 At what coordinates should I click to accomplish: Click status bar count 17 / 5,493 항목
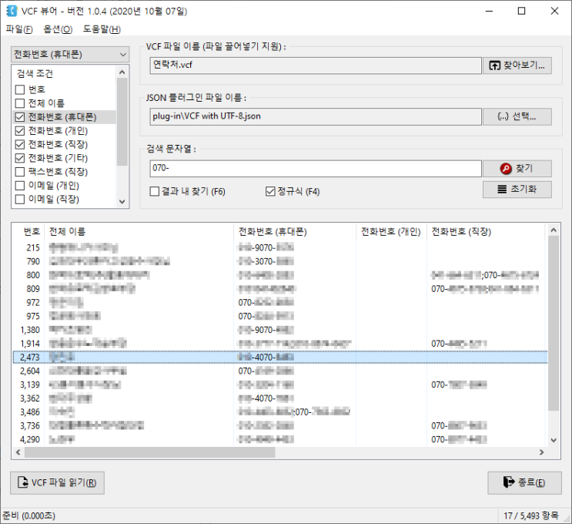530,516
